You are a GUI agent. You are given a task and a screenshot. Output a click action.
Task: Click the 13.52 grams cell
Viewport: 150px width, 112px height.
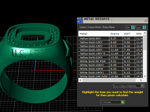pyautogui.click(x=116, y=58)
